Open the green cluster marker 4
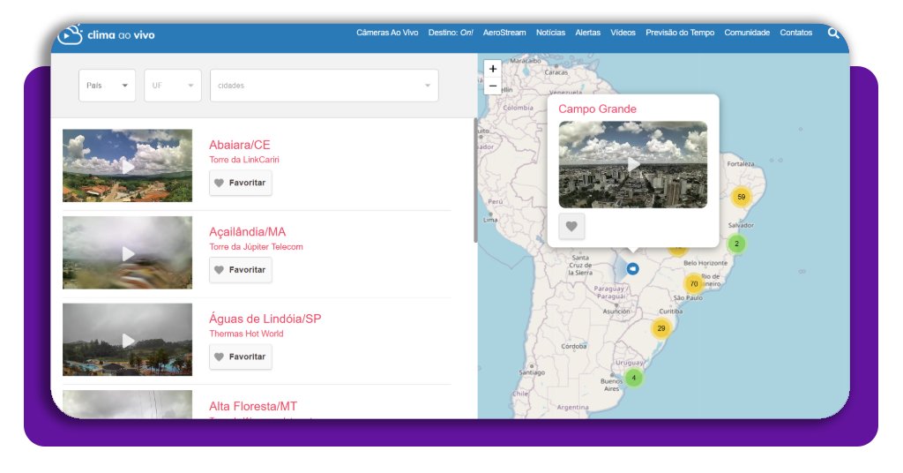This screenshot has width=903, height=473. (633, 378)
